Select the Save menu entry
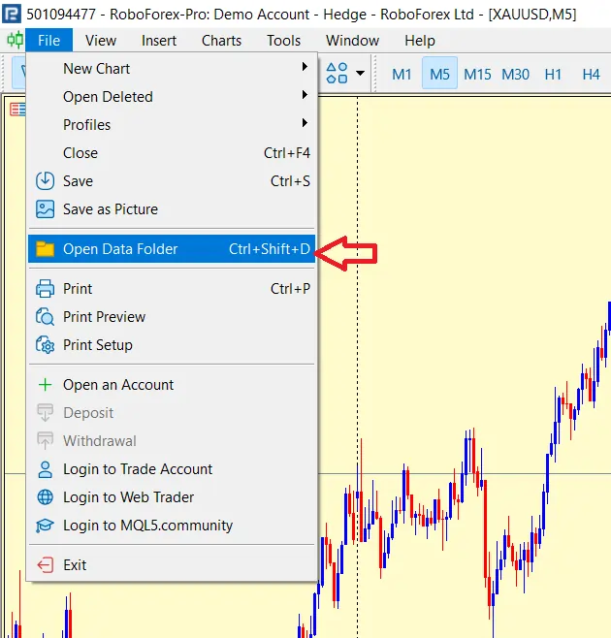This screenshot has width=611, height=638. 172,181
